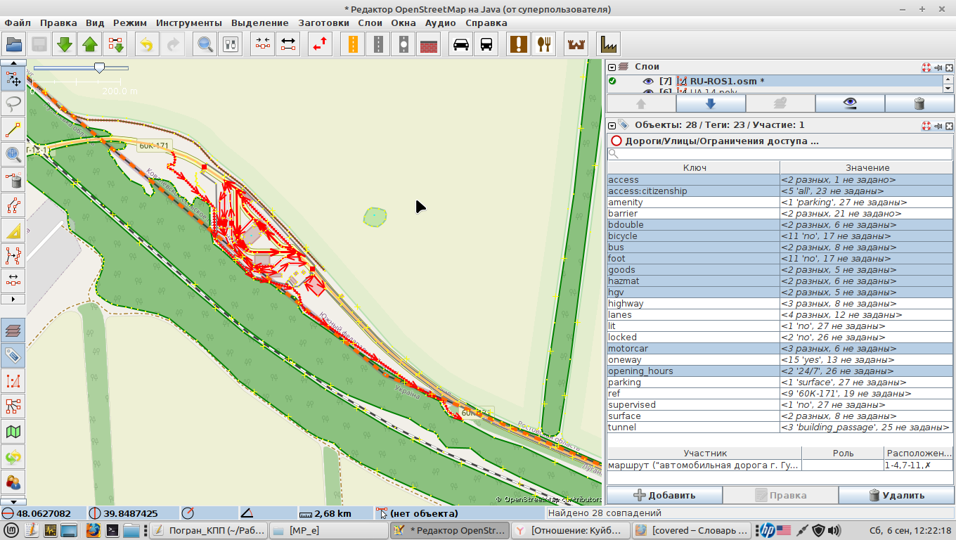Expand more tools arrow in left toolbar
The width and height of the screenshot is (956, 540).
13,299
